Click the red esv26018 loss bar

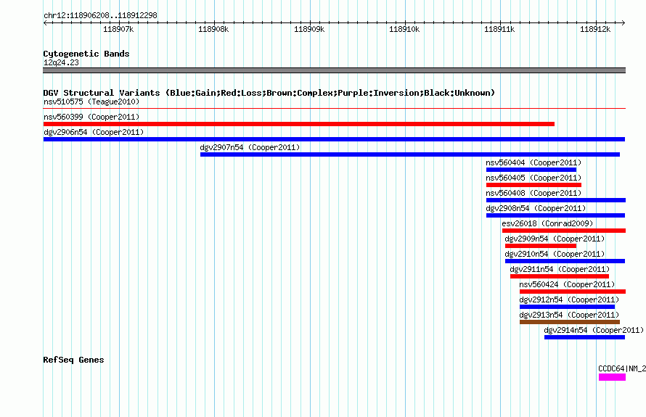563,231
